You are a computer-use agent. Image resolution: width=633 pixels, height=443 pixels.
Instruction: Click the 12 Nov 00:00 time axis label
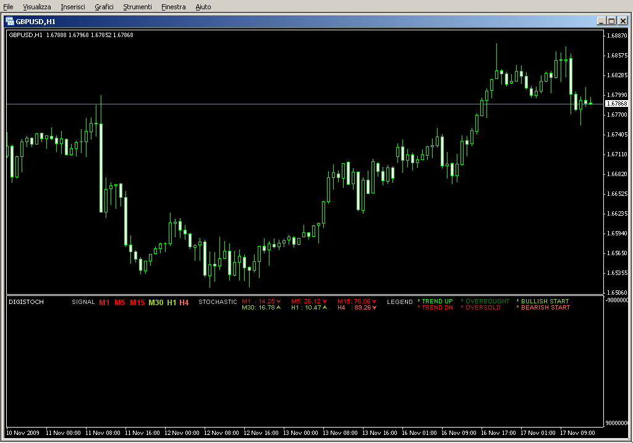(182, 433)
